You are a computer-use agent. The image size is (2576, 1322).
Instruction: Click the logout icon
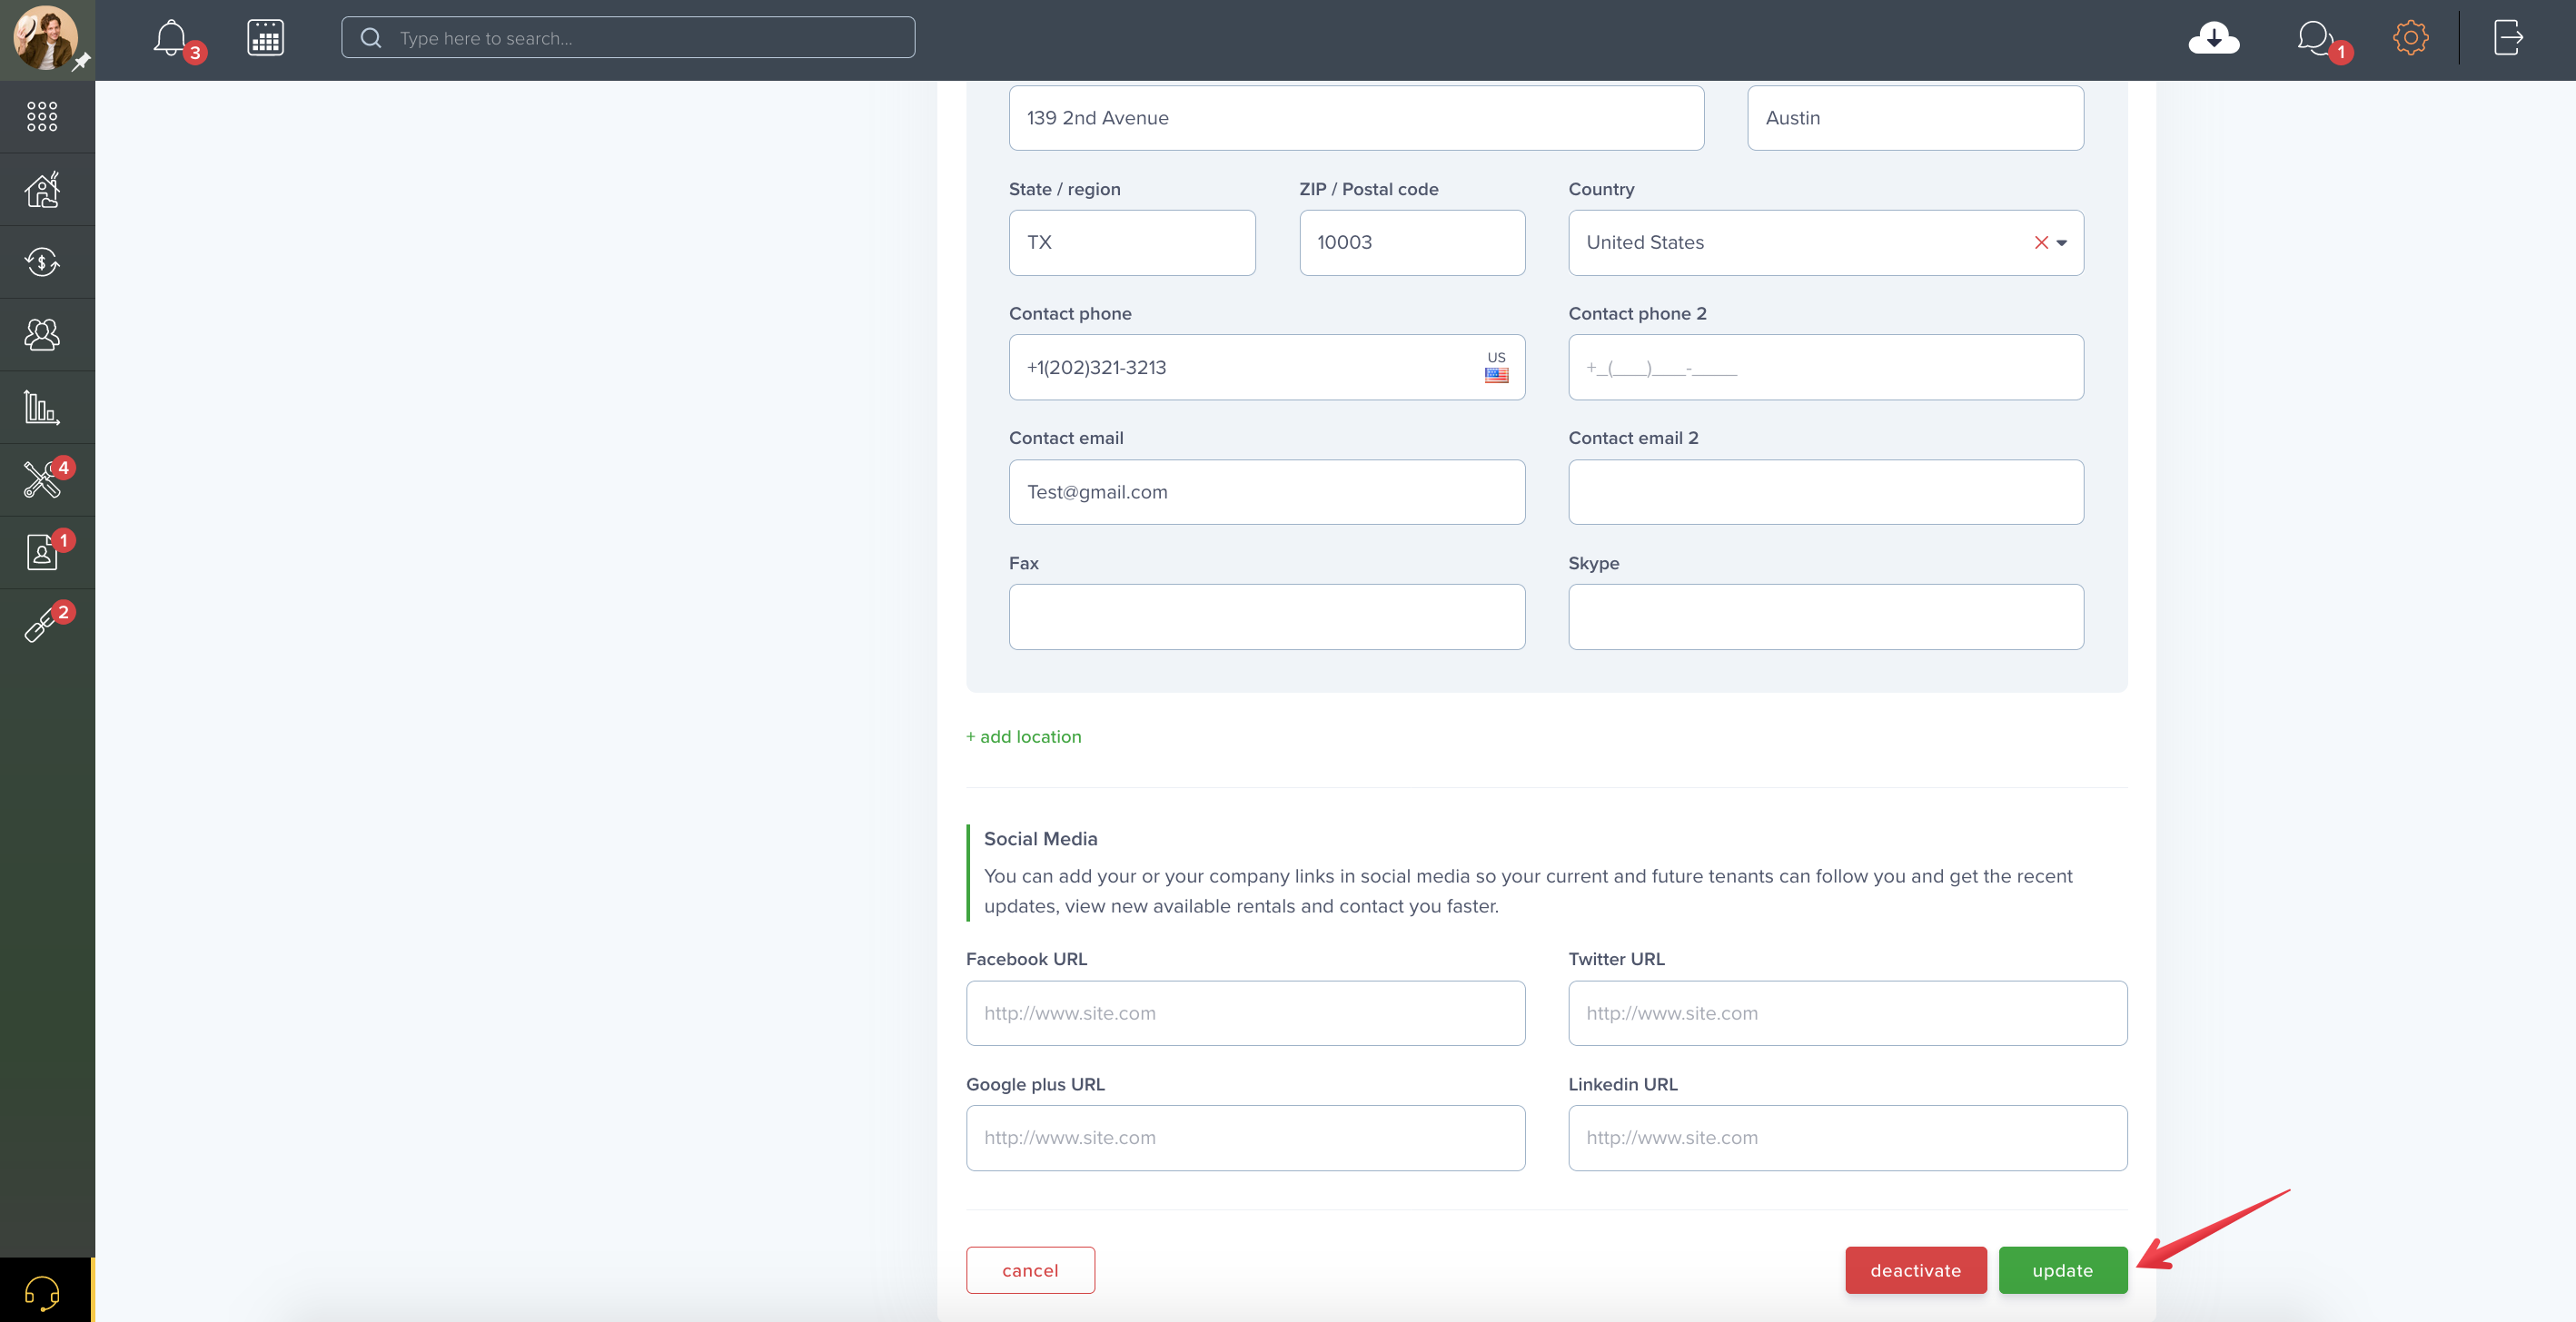[x=2508, y=38]
